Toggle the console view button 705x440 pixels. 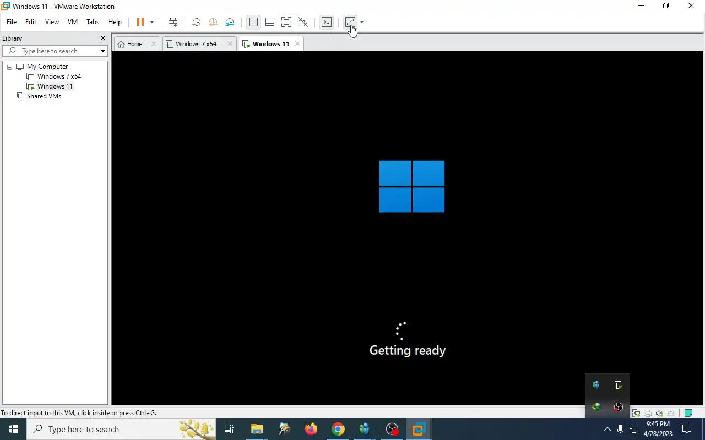[x=327, y=22]
